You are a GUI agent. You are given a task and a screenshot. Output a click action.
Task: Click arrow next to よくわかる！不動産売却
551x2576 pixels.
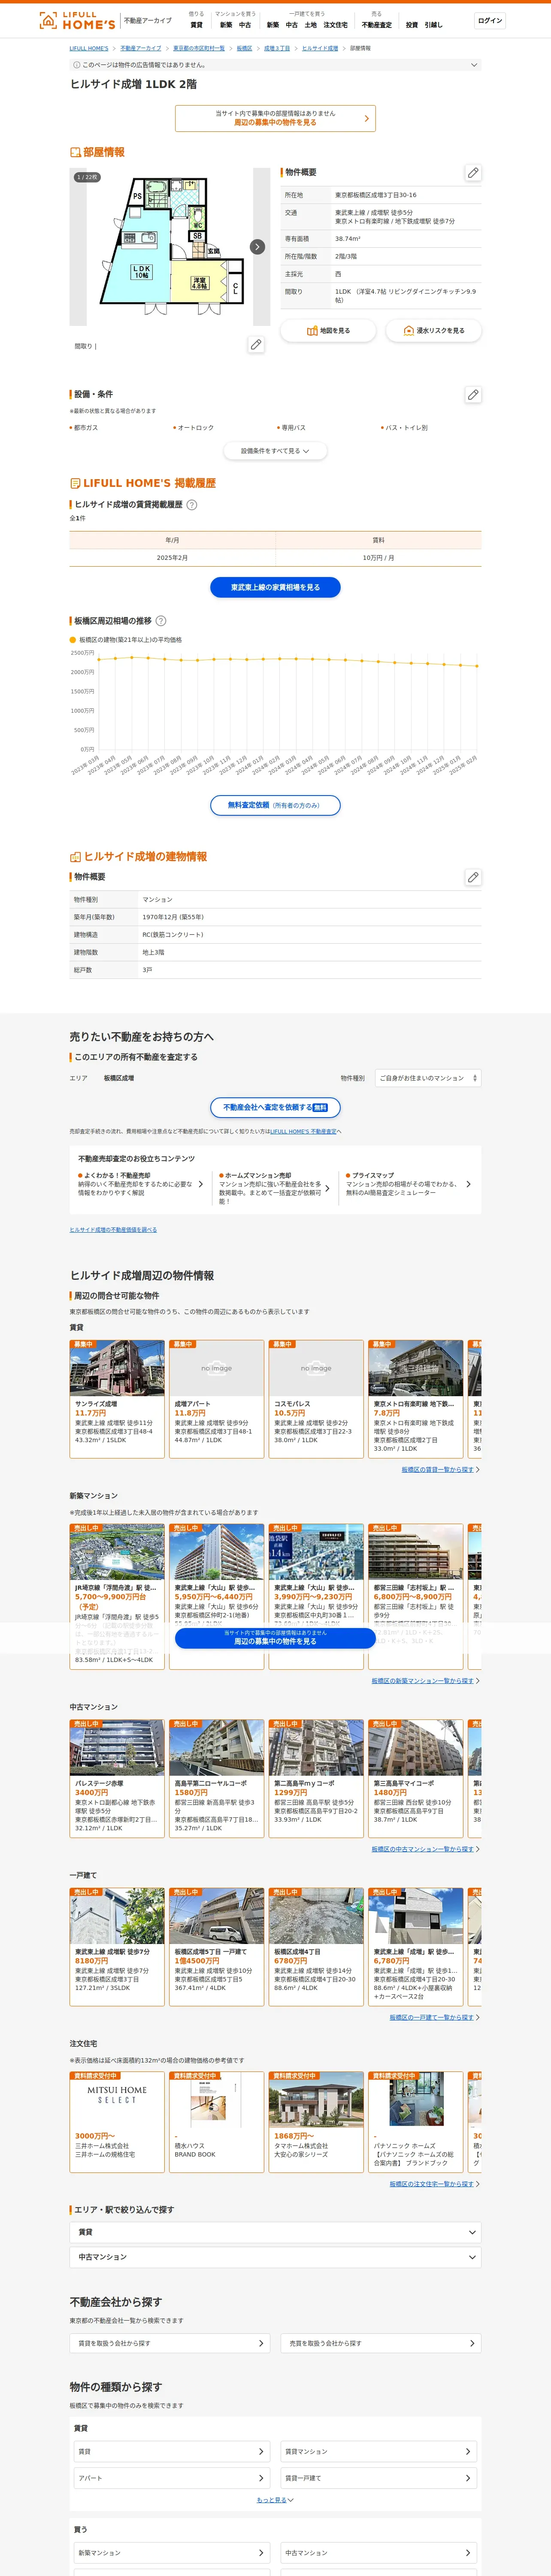tap(200, 1184)
